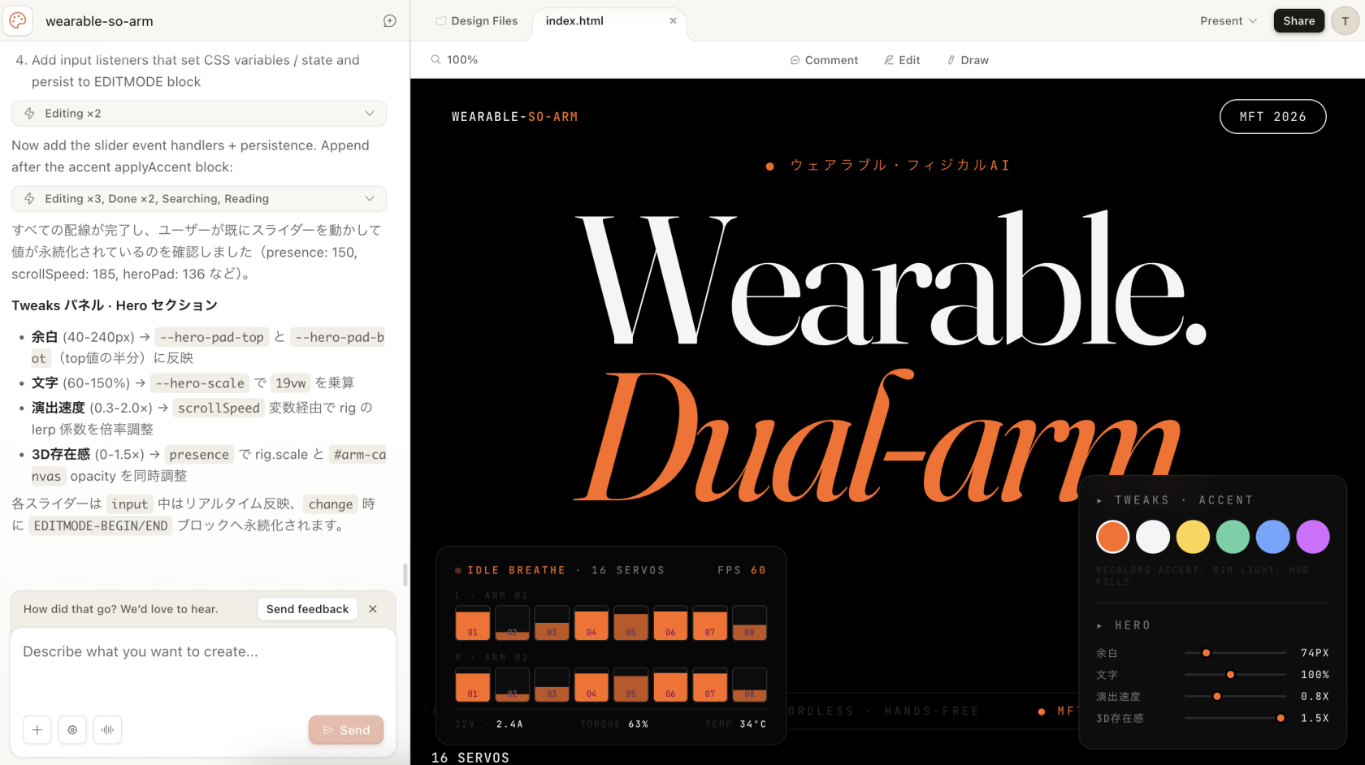Click the palette app logo icon

click(18, 20)
